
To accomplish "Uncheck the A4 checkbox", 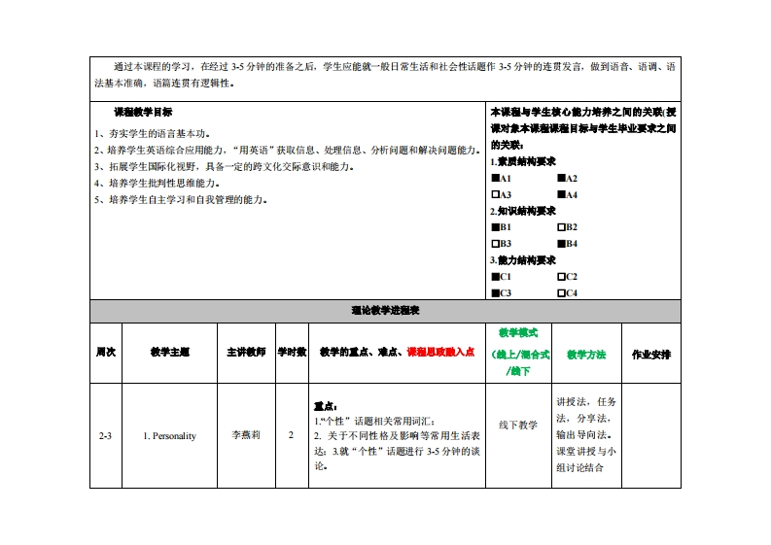I will (561, 194).
